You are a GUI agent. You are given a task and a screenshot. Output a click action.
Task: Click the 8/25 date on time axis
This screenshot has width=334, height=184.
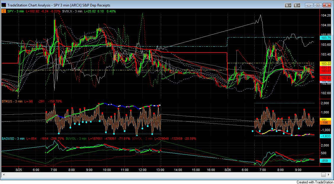tap(19, 170)
